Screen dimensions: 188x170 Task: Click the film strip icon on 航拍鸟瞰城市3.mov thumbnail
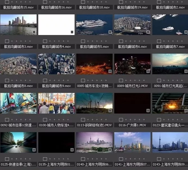pos(34,32)
